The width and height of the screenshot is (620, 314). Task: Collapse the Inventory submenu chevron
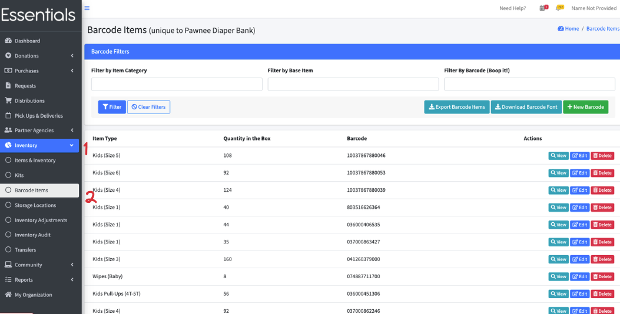point(72,145)
